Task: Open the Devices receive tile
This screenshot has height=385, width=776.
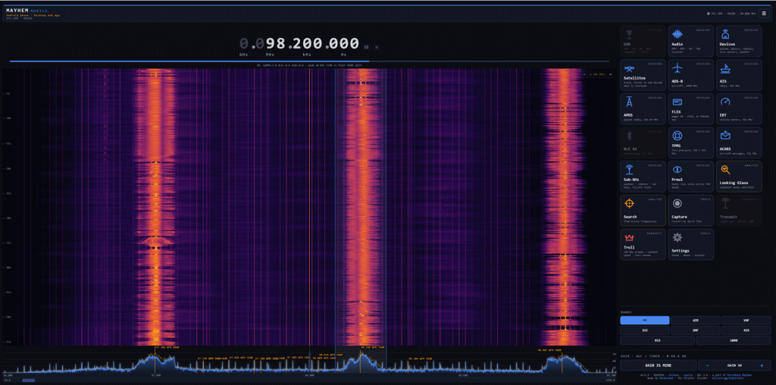Action: pos(739,41)
